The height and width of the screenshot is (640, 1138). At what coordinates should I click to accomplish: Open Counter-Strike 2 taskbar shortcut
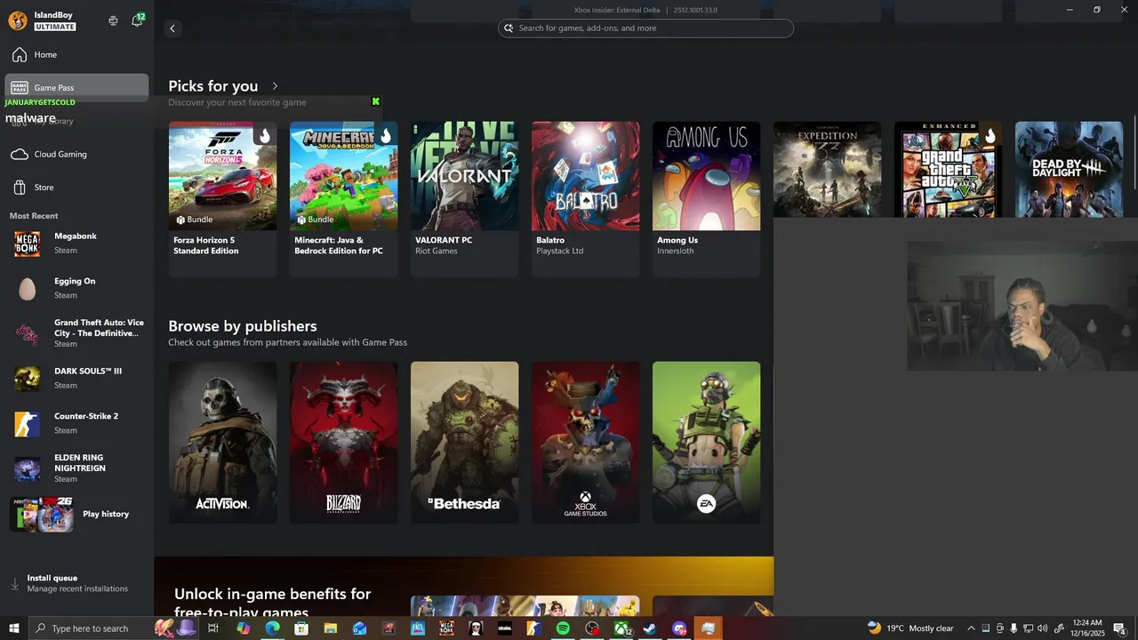[x=533, y=628]
